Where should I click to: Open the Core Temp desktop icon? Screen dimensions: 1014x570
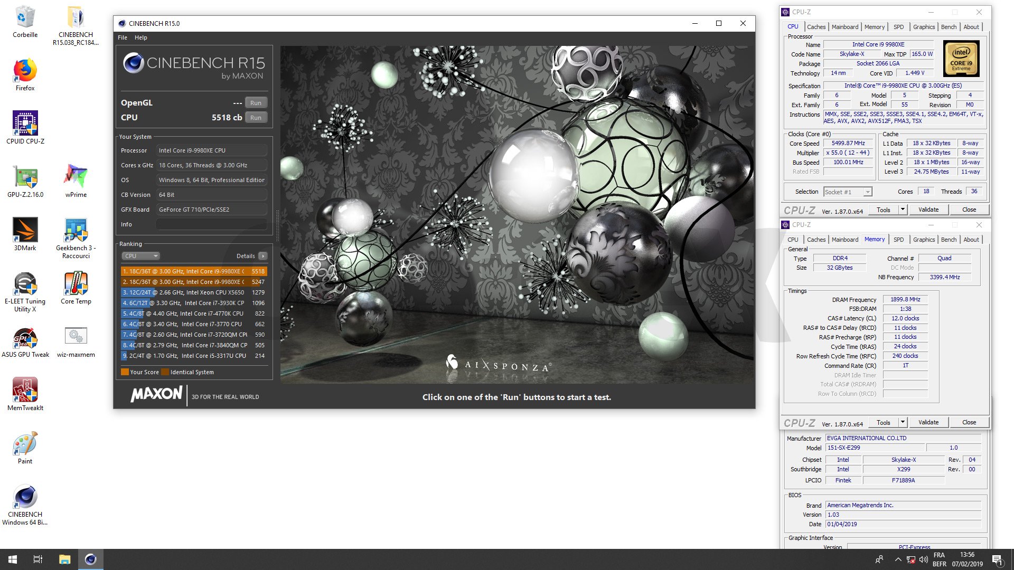coord(76,288)
